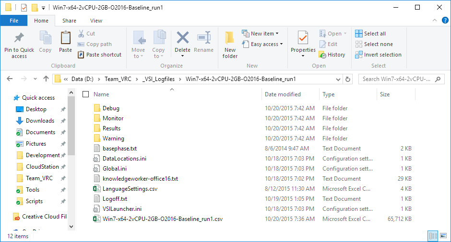Screen dimensions: 451x242
Task: Click the Edit ribbon icon
Action: click(x=322, y=44)
